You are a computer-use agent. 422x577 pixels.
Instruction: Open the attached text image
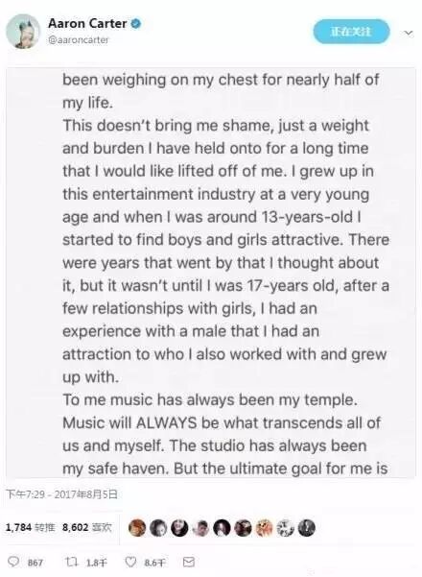click(x=211, y=273)
